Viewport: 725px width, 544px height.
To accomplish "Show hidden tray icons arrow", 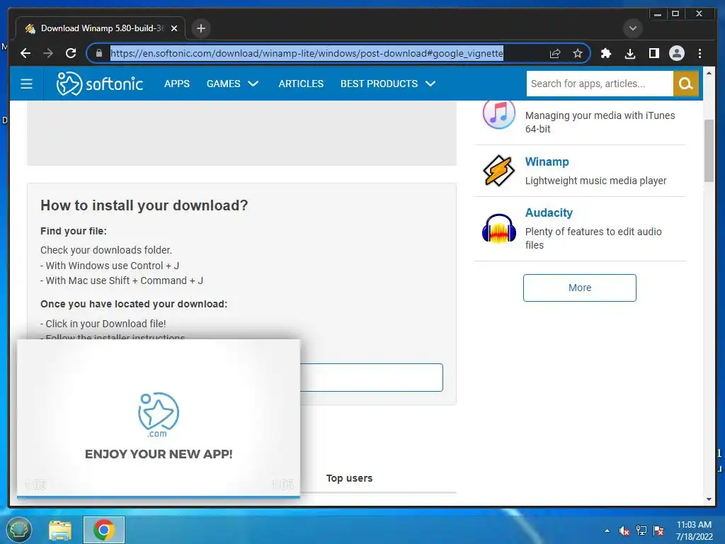I will click(x=607, y=531).
